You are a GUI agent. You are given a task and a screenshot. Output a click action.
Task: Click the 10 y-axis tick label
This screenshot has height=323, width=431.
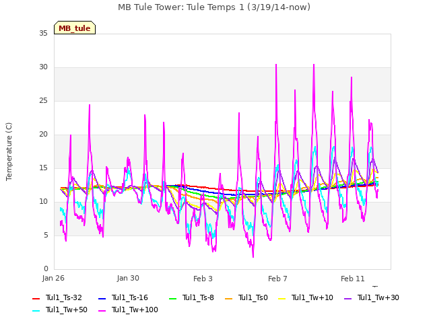pos(43,202)
